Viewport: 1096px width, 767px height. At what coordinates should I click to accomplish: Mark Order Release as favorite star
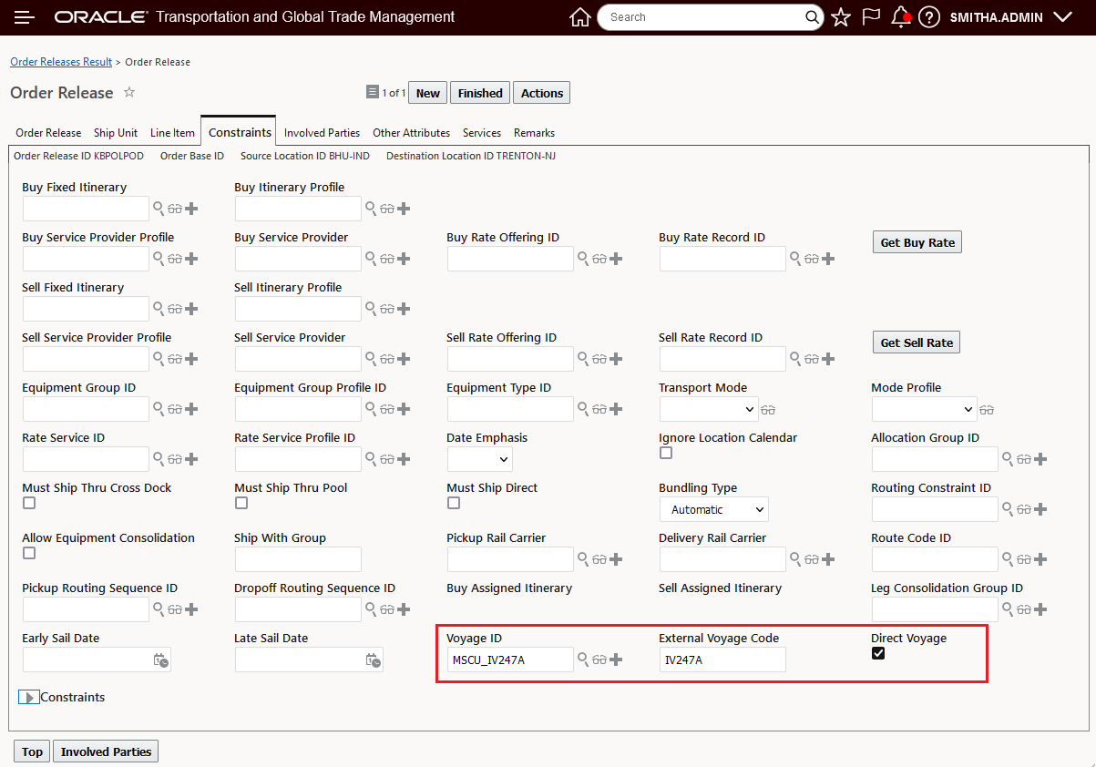point(129,92)
